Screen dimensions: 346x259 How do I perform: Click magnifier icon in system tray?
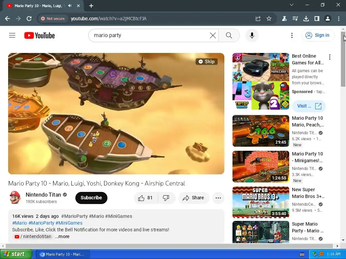[321, 254]
